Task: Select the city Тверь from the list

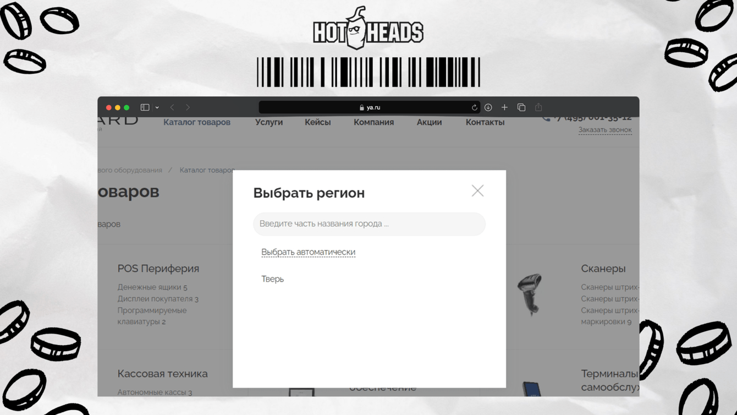Action: tap(272, 279)
